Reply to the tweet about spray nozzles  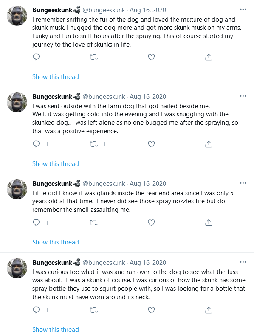36,223
